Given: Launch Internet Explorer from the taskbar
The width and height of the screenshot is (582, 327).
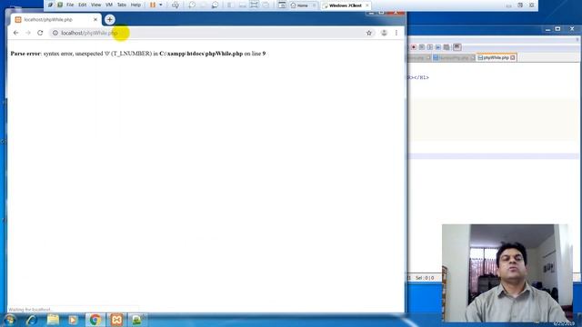Looking at the screenshot, I should pos(32,320).
